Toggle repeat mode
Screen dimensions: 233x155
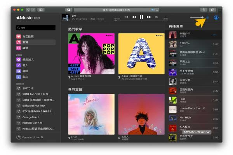click(x=156, y=17)
